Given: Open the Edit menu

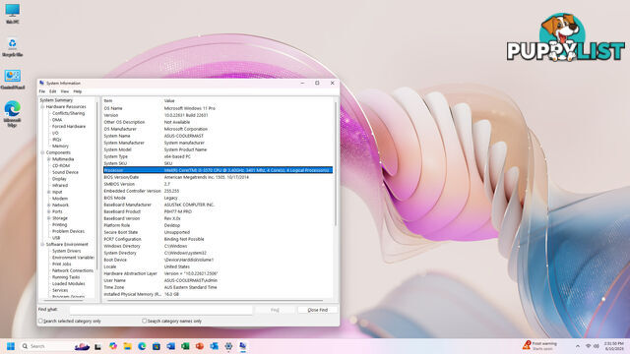Looking at the screenshot, I should point(52,91).
